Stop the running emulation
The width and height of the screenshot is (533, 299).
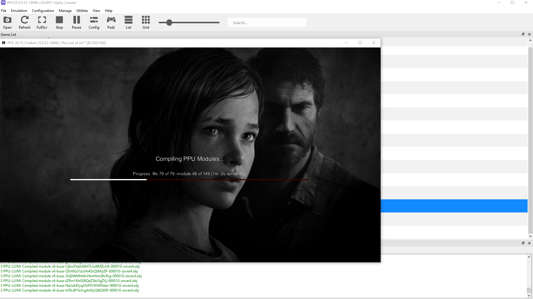pos(59,22)
